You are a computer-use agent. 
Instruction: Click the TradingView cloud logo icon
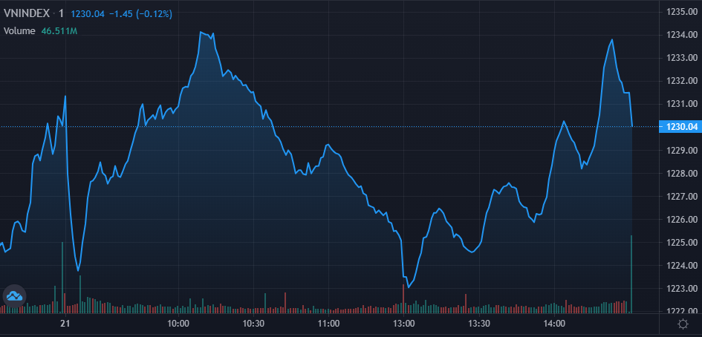coord(13,296)
